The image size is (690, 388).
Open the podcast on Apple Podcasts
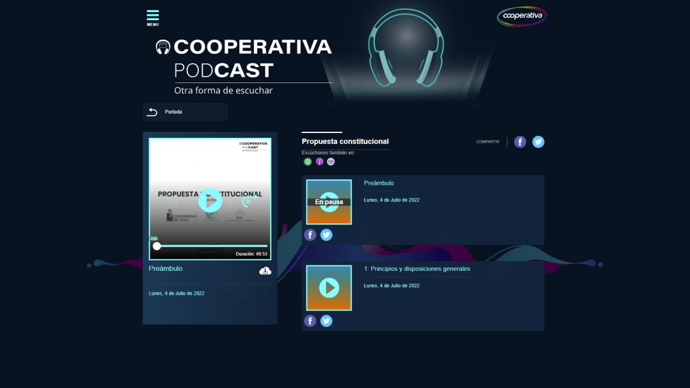pyautogui.click(x=319, y=161)
